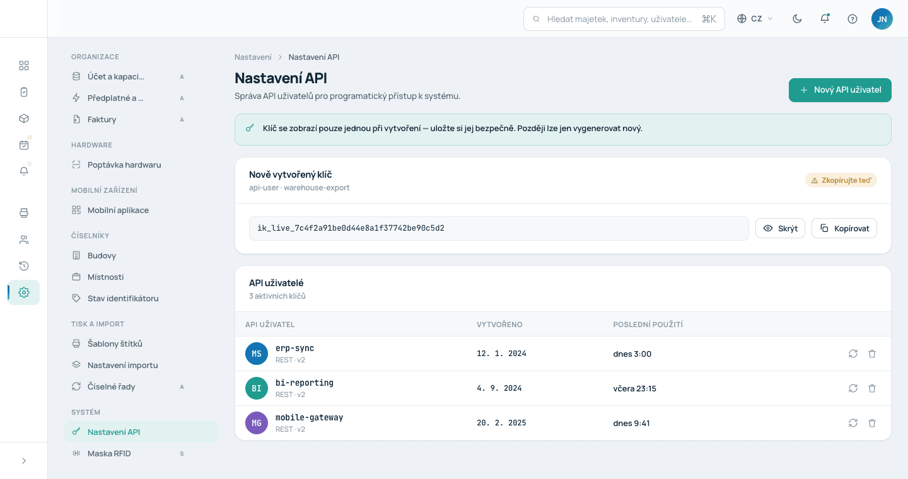
Task: Open the JN user avatar menu
Action: coord(882,19)
